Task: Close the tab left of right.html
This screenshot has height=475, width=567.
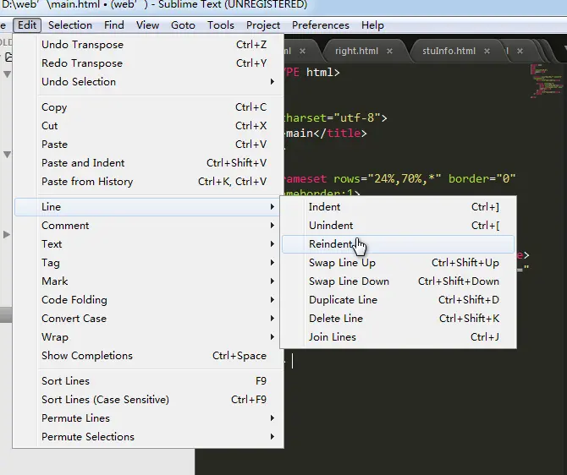Action: 302,52
